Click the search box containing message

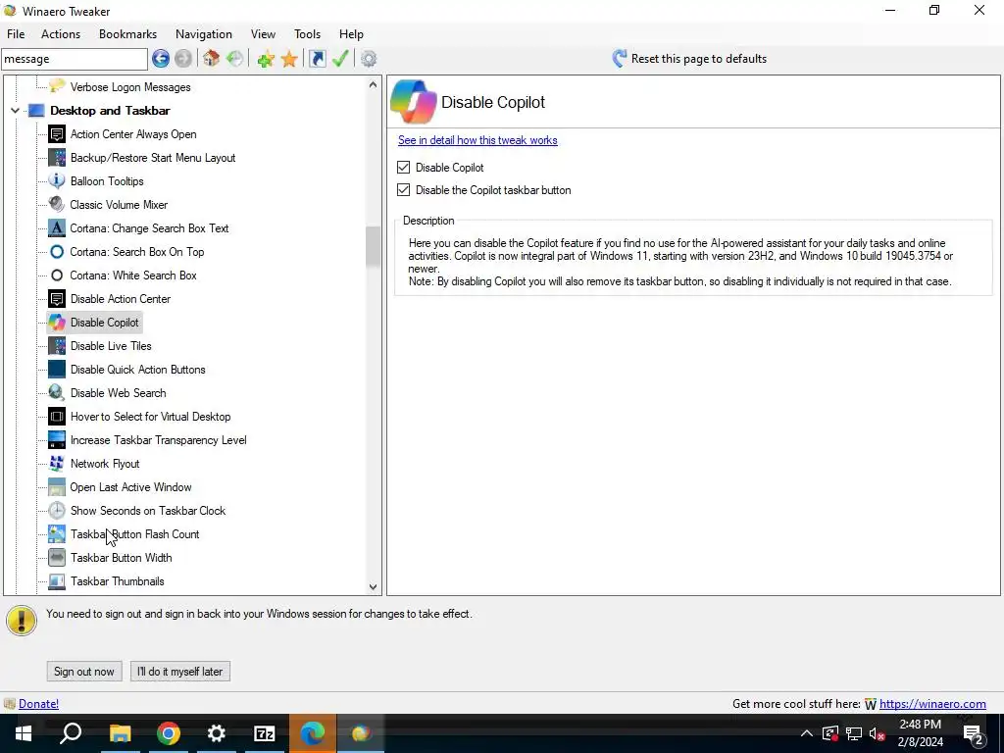click(x=75, y=59)
